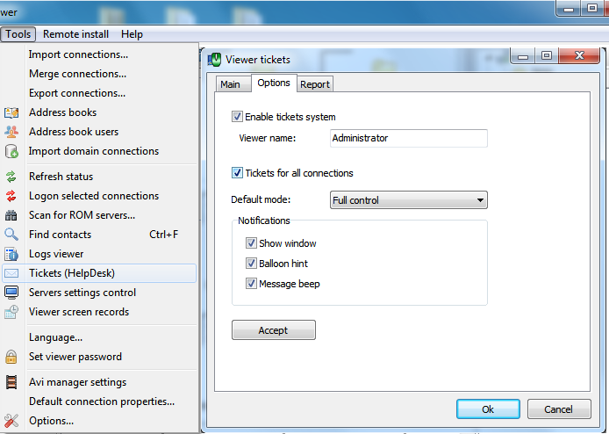Screen dimensions: 609x434
Task: Select Find contacts menu entry
Action: pyautogui.click(x=99, y=235)
